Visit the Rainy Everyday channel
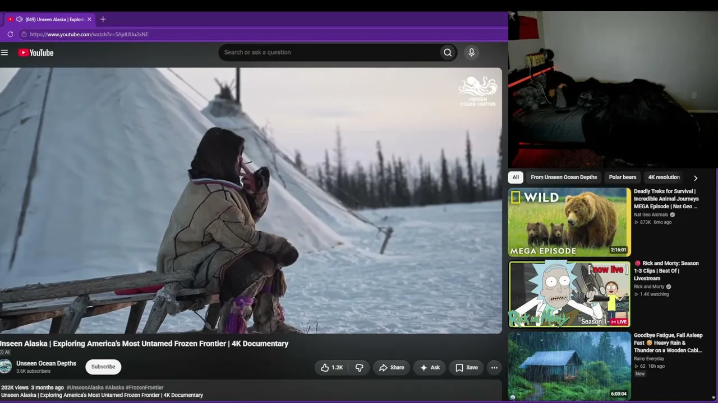The image size is (718, 403). pos(649,359)
